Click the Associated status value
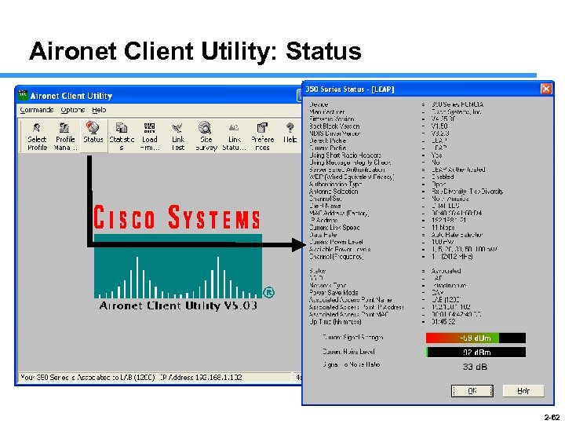 tap(446, 271)
